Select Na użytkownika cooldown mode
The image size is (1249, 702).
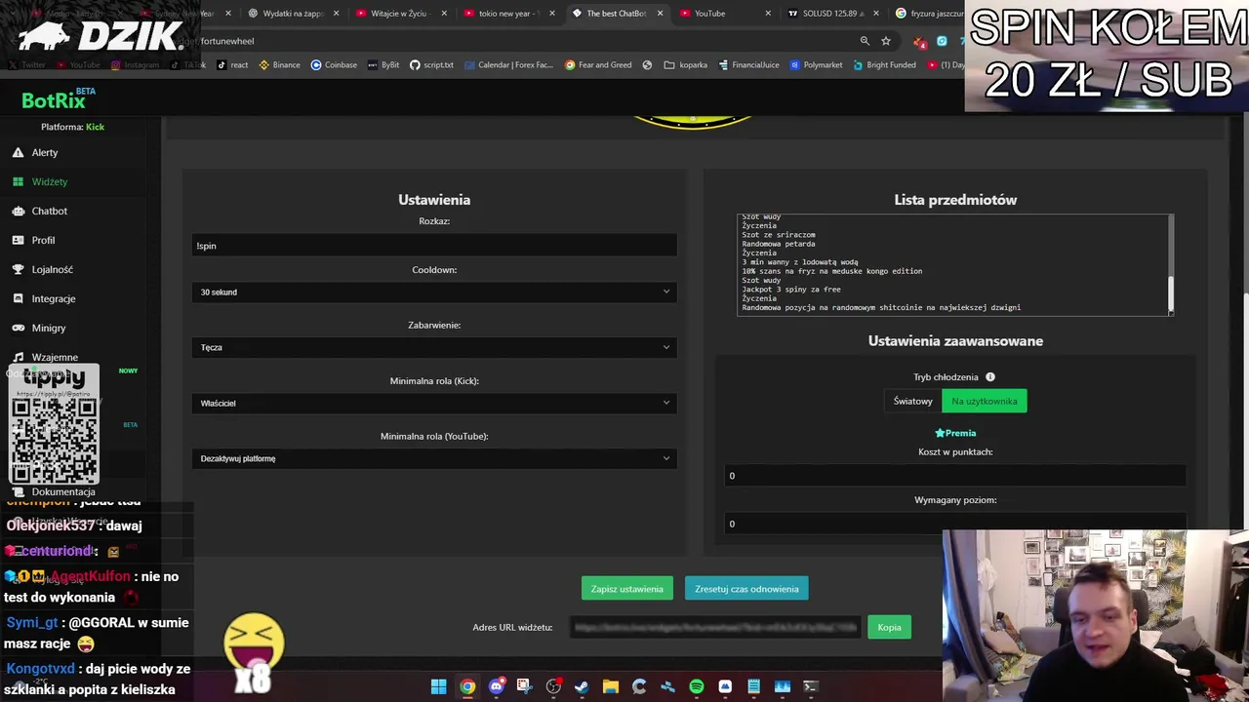click(984, 401)
